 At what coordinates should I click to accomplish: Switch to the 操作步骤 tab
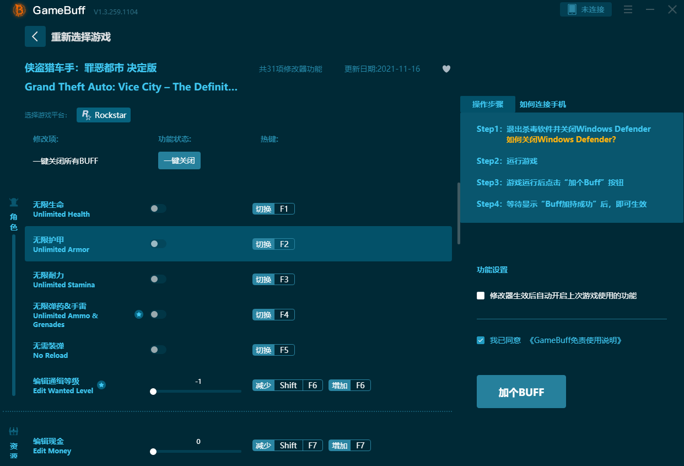(488, 104)
